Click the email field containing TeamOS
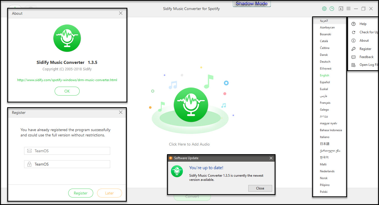This screenshot has height=205, width=379. click(67, 151)
